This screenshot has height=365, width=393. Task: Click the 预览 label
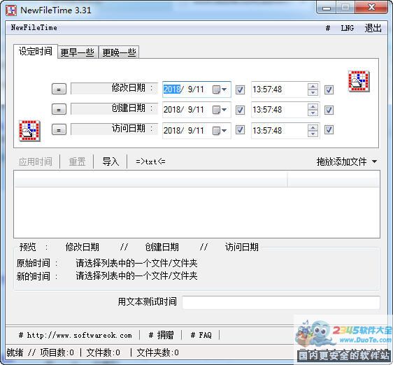coord(27,247)
